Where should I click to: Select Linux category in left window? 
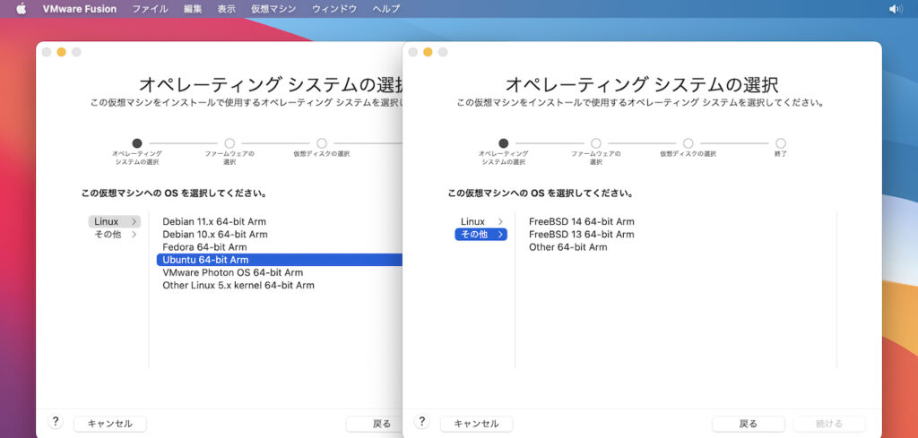coord(115,221)
